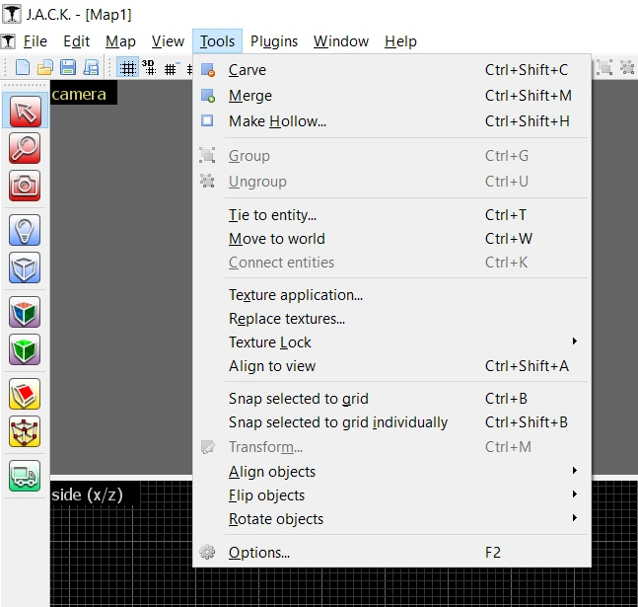Choose the lightbulb Entity tool
This screenshot has width=638, height=607.
click(x=25, y=230)
